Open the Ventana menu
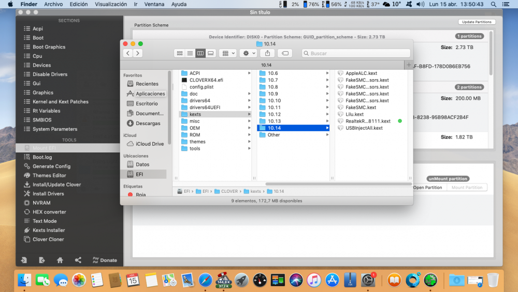 click(x=154, y=4)
